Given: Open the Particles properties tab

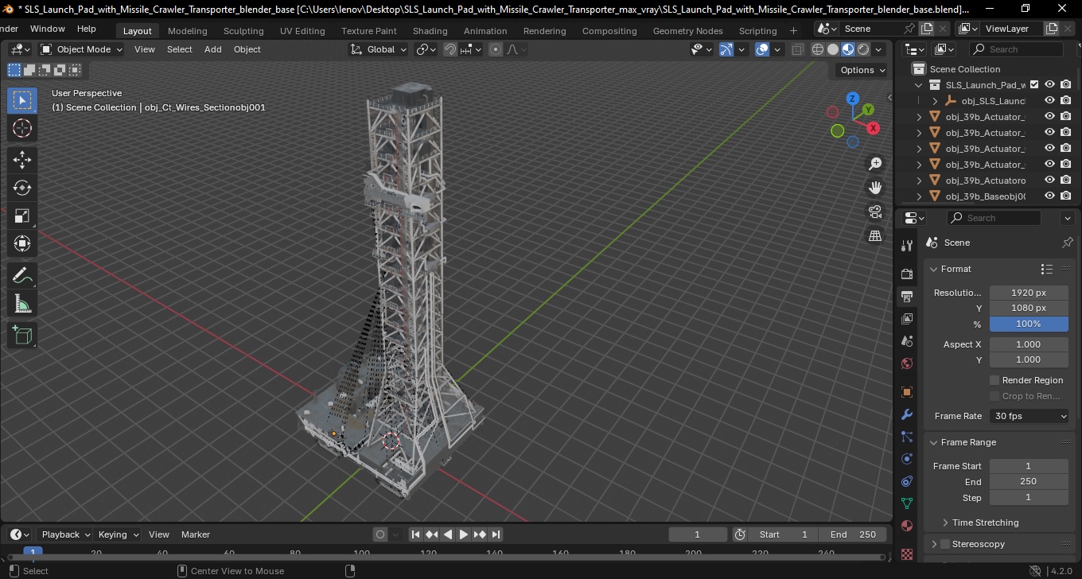Looking at the screenshot, I should pos(907,437).
